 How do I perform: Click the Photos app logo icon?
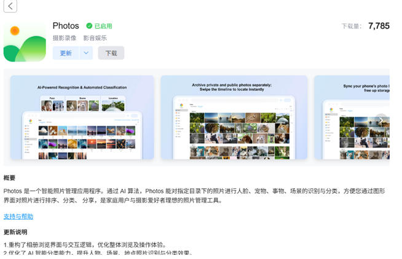25,41
